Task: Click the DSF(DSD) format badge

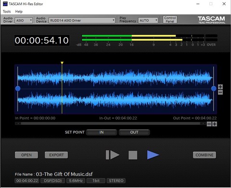Action: (53, 181)
